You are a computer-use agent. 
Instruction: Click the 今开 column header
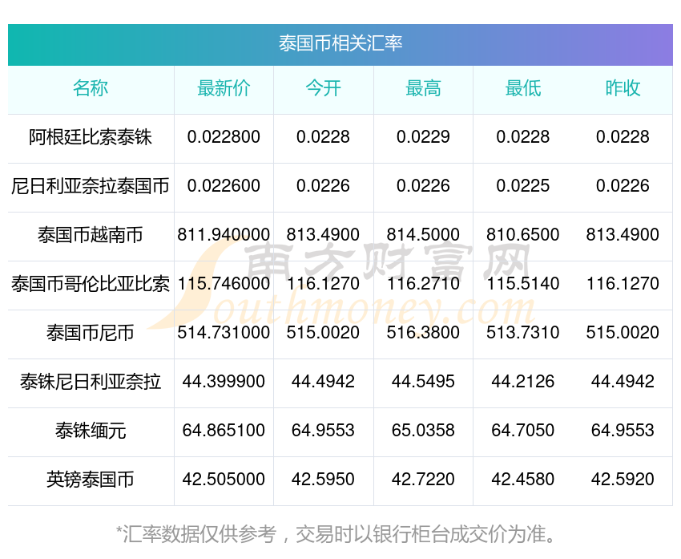click(x=323, y=88)
